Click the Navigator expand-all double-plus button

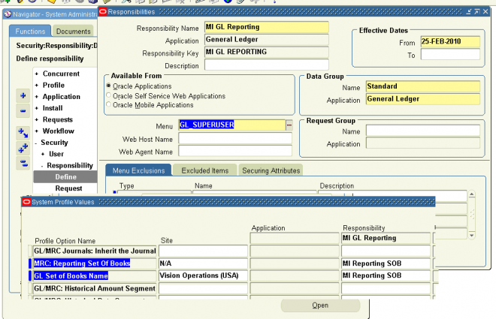point(23,148)
